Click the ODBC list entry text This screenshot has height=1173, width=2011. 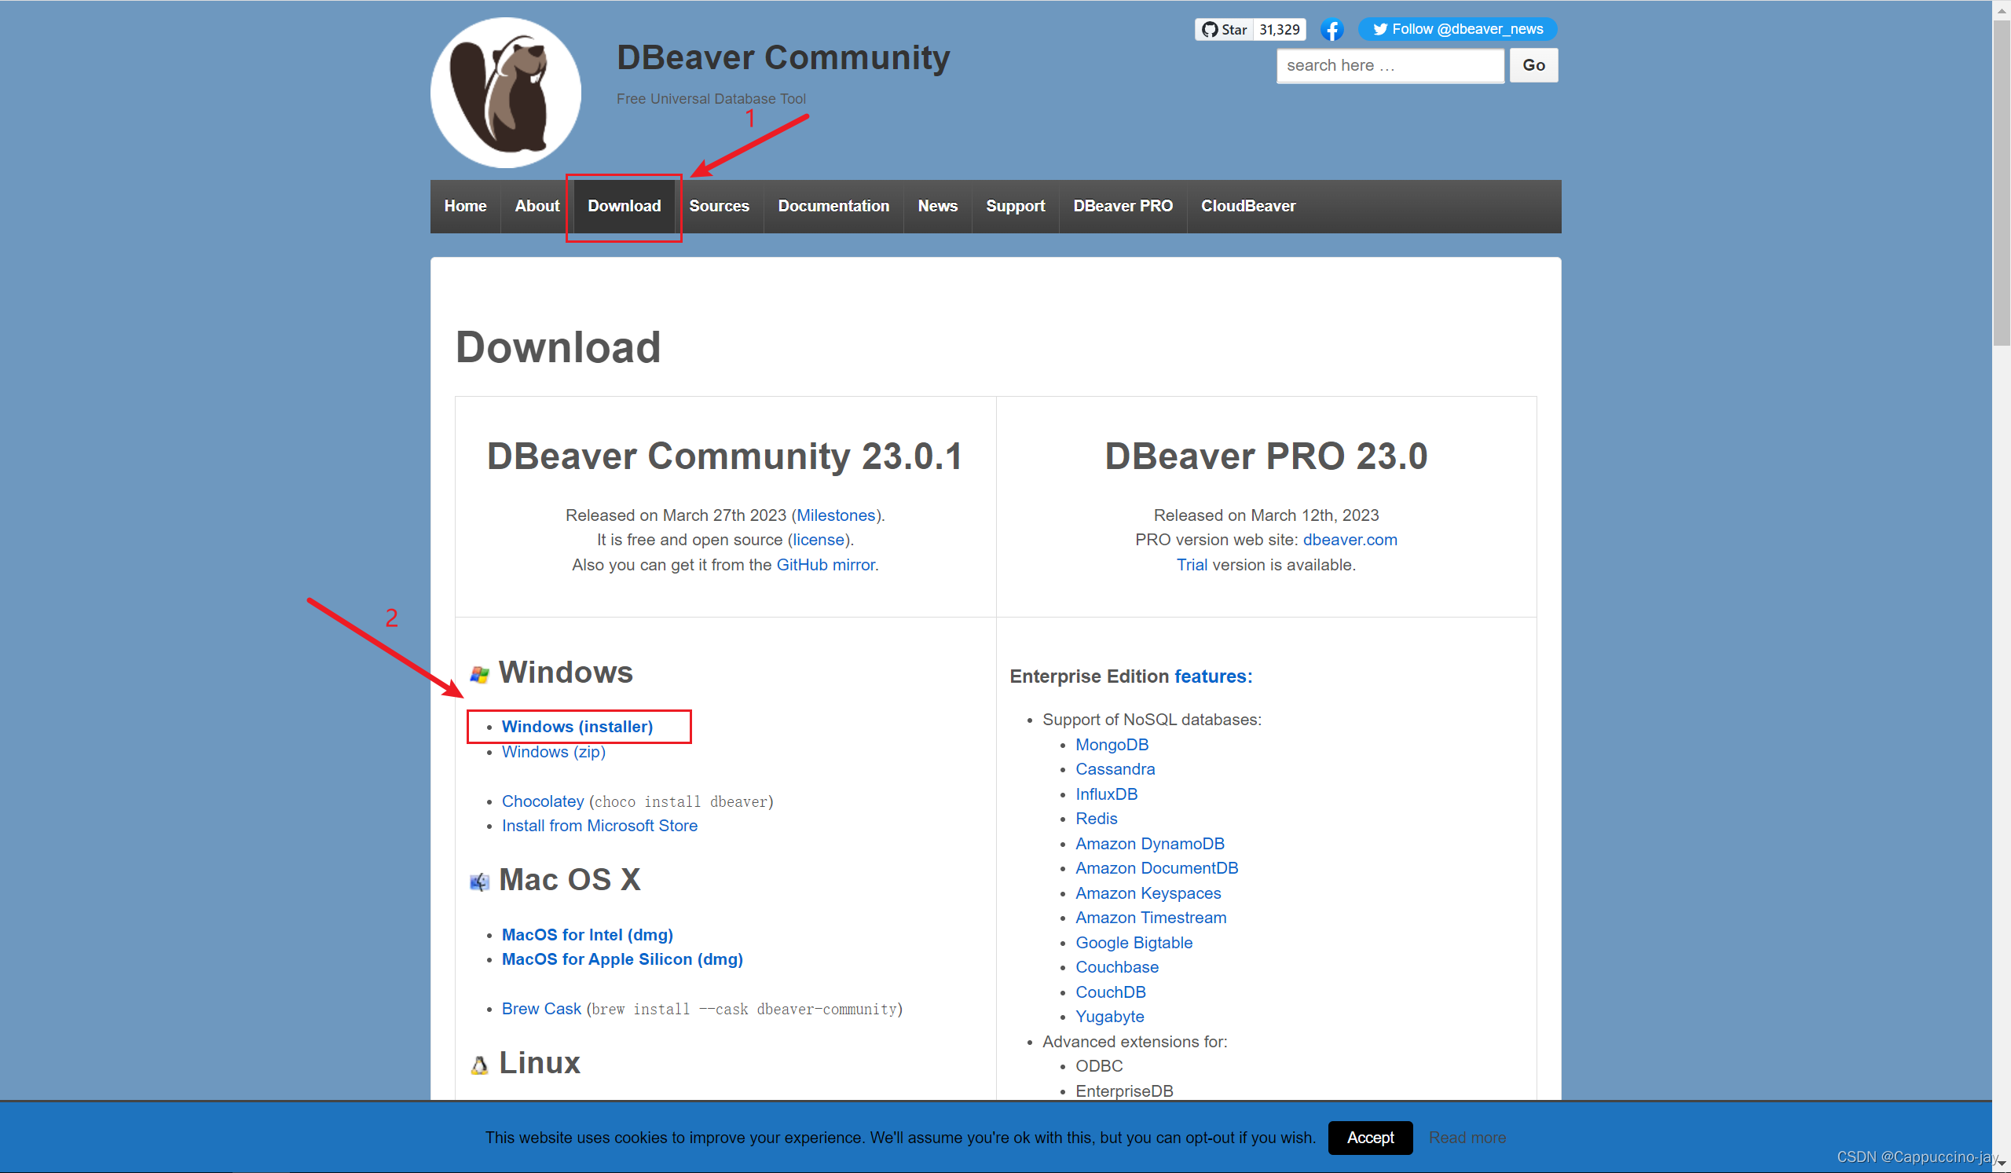pos(1099,1067)
